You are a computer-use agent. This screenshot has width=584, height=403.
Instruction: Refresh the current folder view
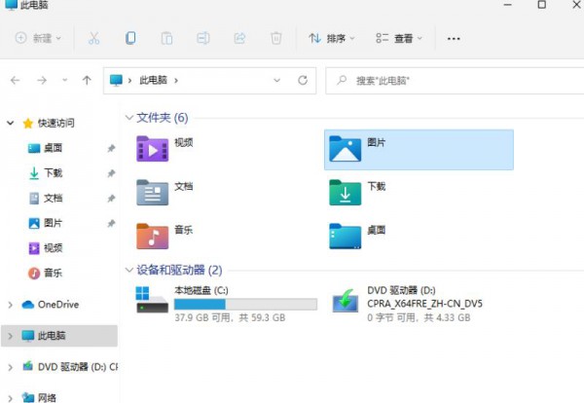click(303, 80)
